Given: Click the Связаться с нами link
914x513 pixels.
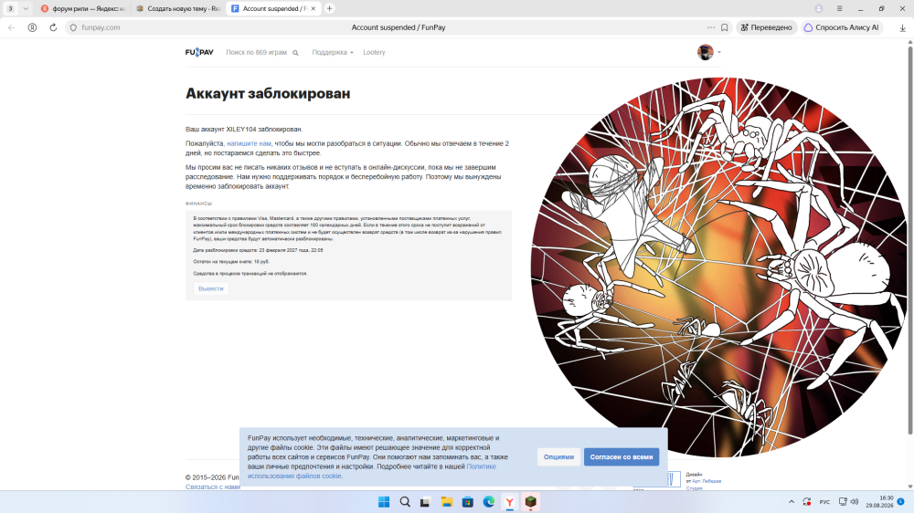Looking at the screenshot, I should pos(213,487).
